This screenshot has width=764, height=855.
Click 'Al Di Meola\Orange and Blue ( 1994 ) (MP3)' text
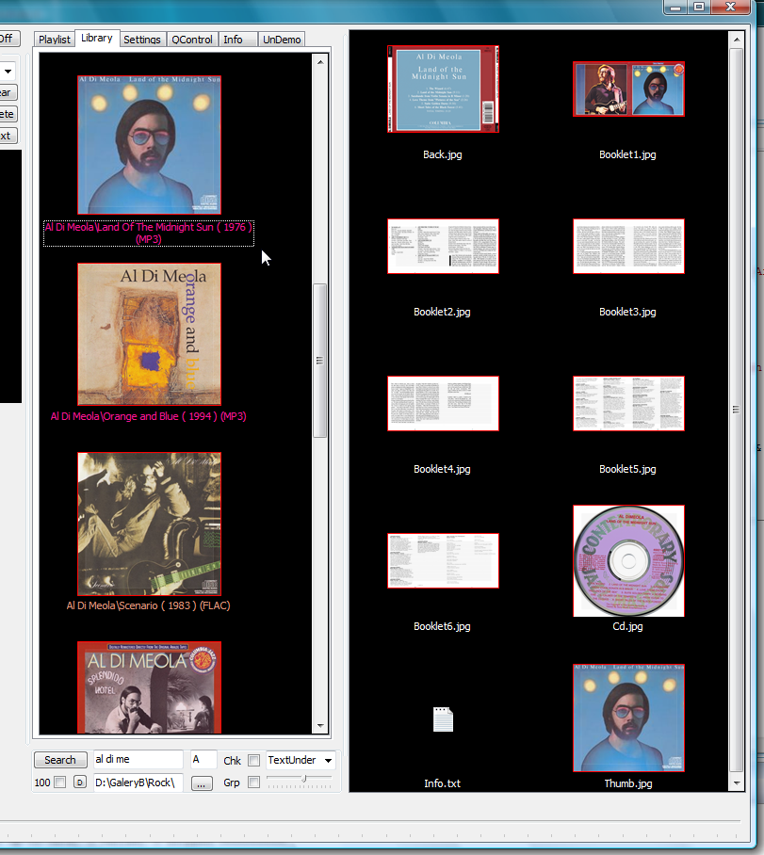[149, 416]
